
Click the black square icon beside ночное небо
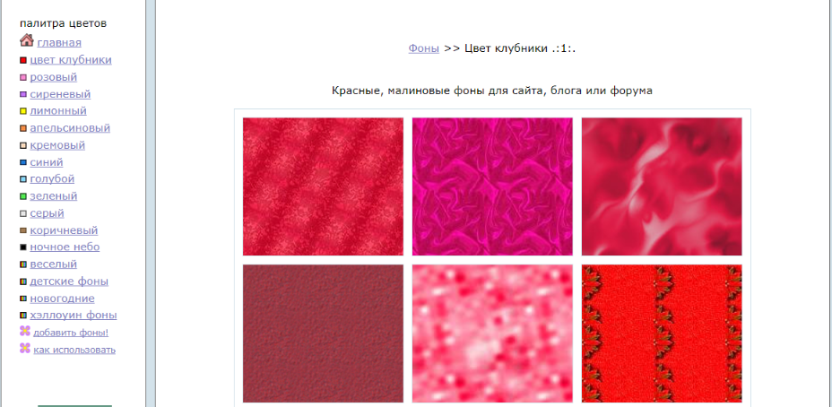[x=23, y=247]
